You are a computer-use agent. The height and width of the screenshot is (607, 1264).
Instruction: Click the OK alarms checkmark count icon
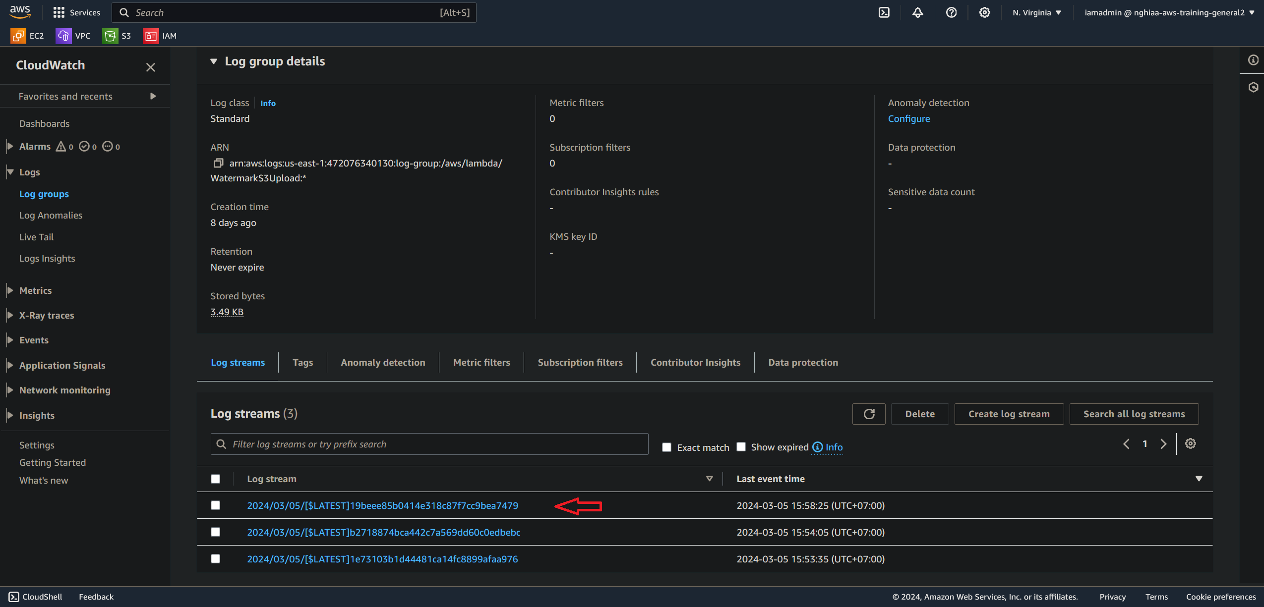[x=84, y=146]
